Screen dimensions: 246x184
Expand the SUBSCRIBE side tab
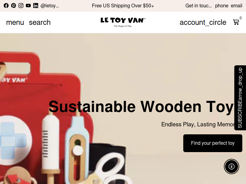pyautogui.click(x=240, y=98)
